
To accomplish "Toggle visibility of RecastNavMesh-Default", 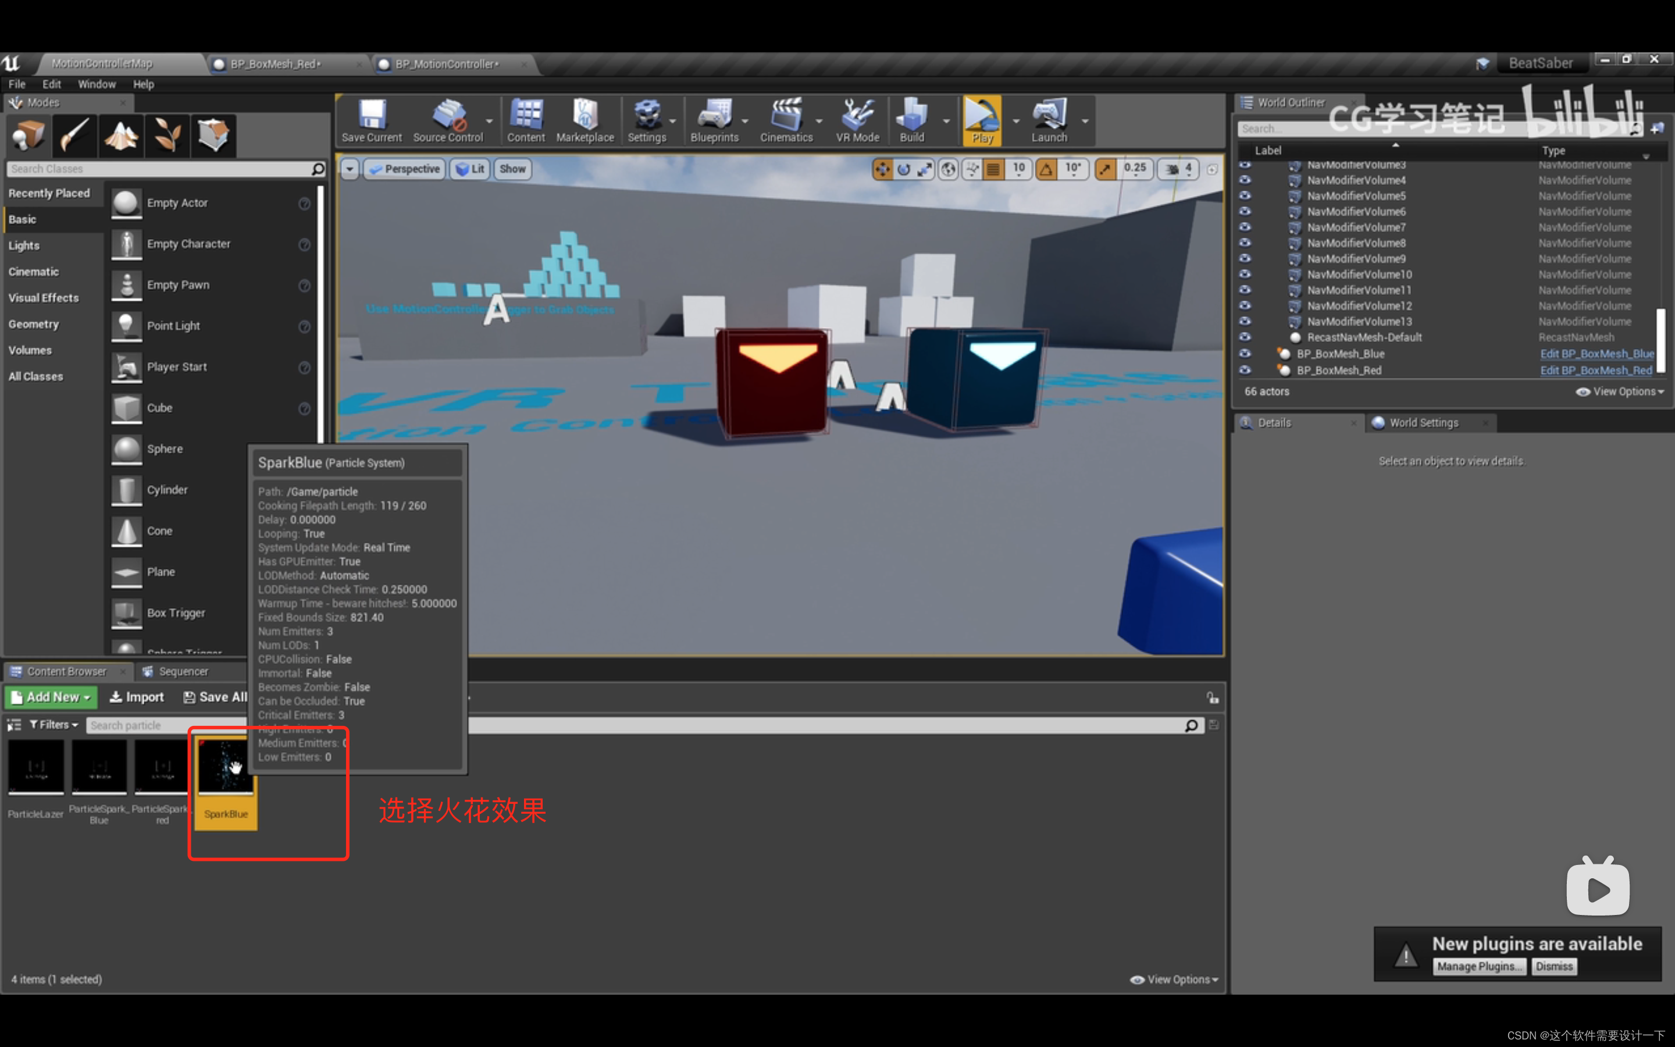I will [1245, 337].
